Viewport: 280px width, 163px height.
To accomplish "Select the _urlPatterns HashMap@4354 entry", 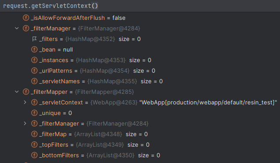I will click(140, 70).
